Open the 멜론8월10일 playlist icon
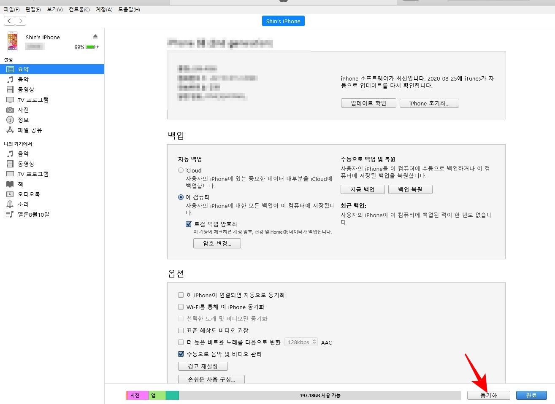The width and height of the screenshot is (555, 404). click(10, 215)
